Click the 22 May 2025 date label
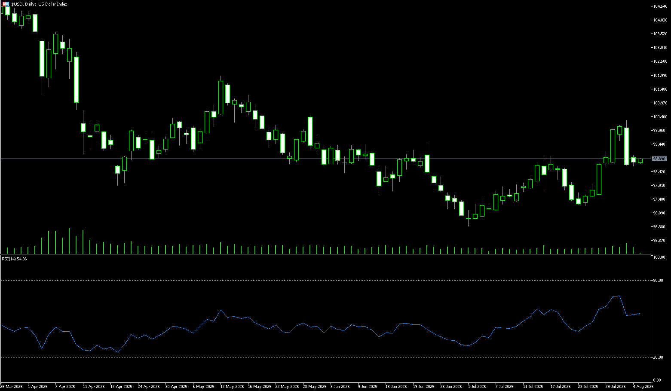This screenshot has height=391, width=671. [x=287, y=387]
